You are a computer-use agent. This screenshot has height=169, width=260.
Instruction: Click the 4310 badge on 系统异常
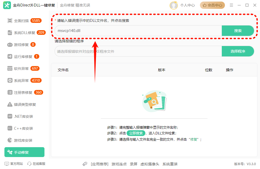coord(36,80)
